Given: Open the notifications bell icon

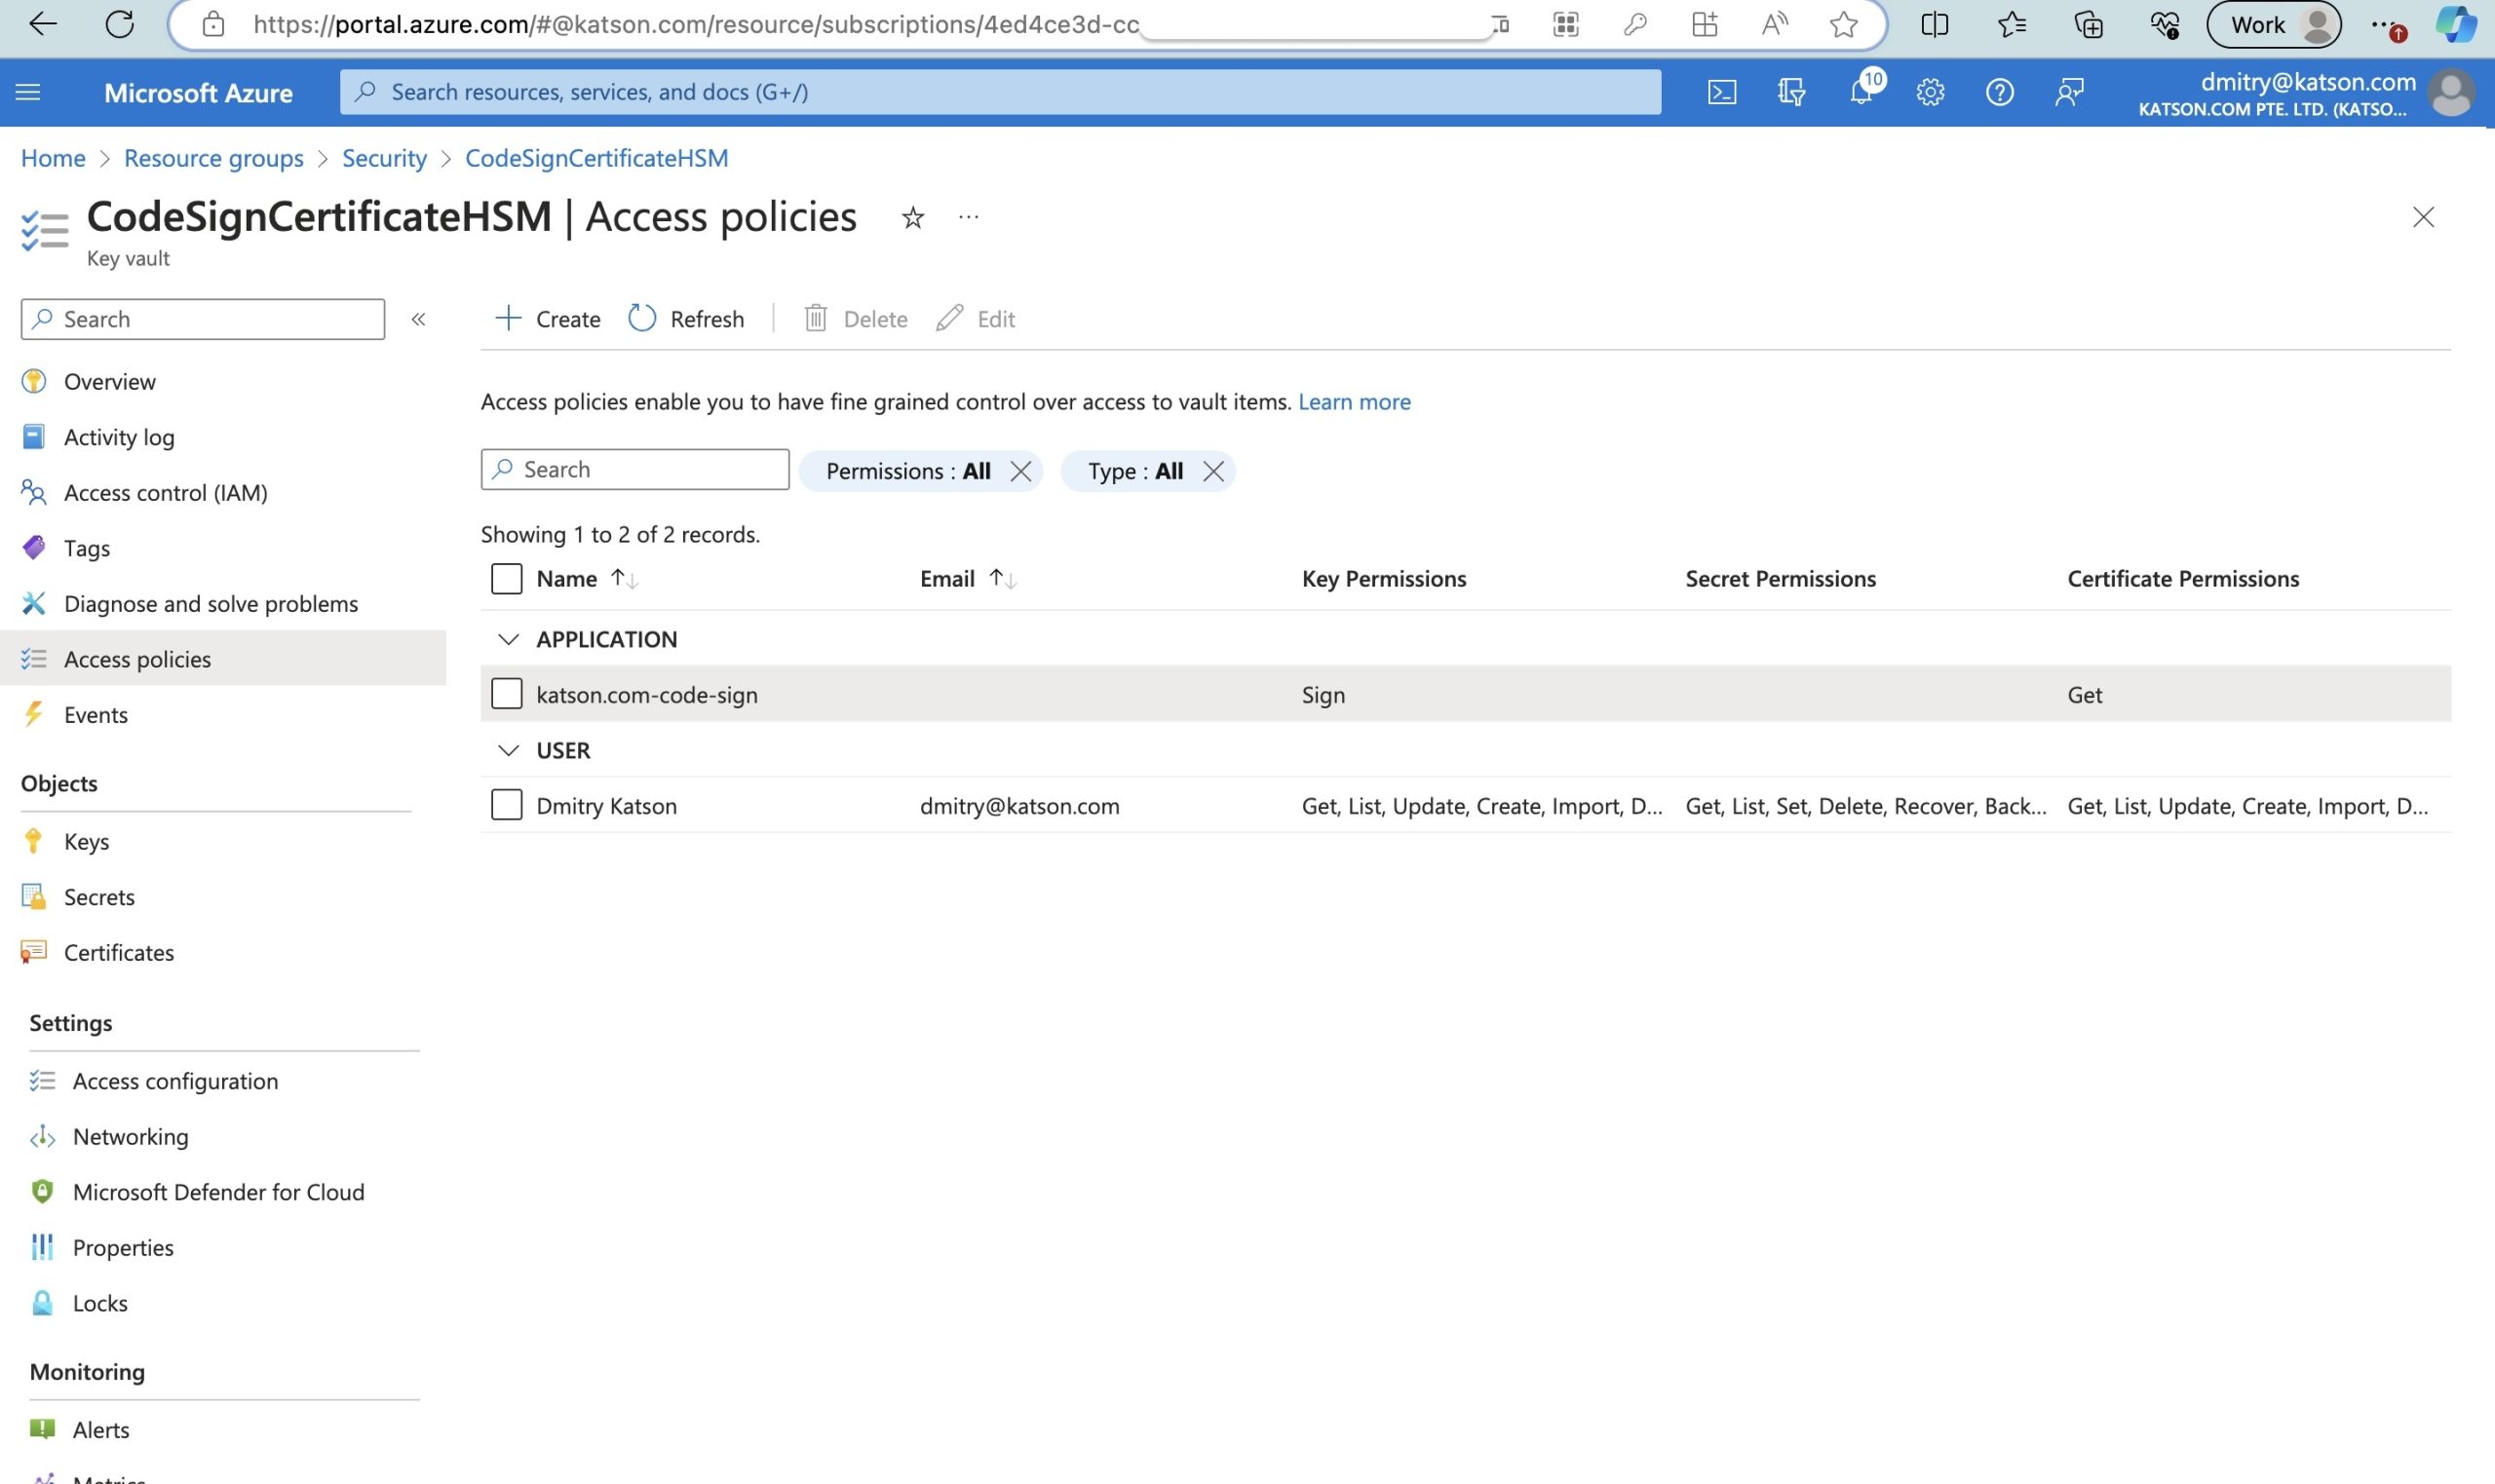Looking at the screenshot, I should (x=1861, y=92).
